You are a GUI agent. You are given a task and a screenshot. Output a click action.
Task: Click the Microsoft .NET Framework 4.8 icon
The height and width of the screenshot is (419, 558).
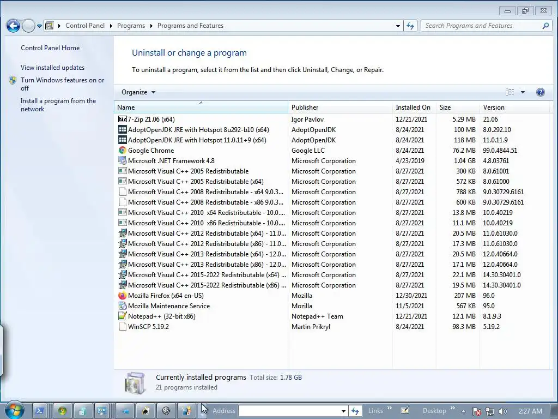click(123, 161)
